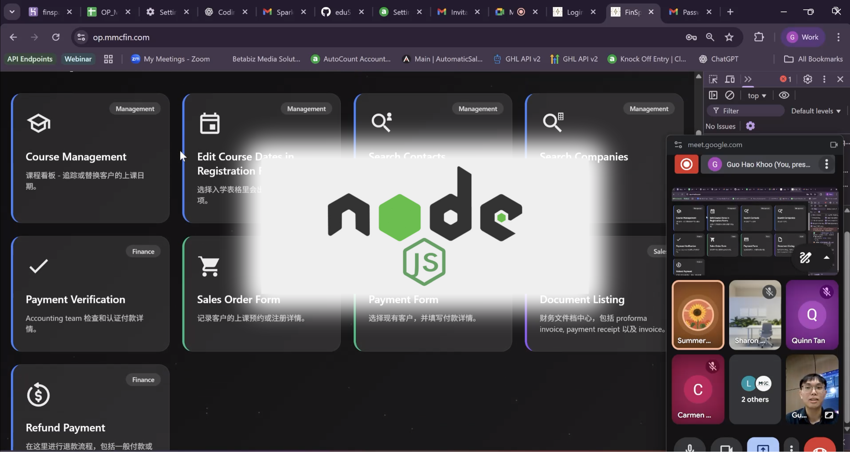Click the zoom magnifier icon in the address bar

tap(710, 37)
